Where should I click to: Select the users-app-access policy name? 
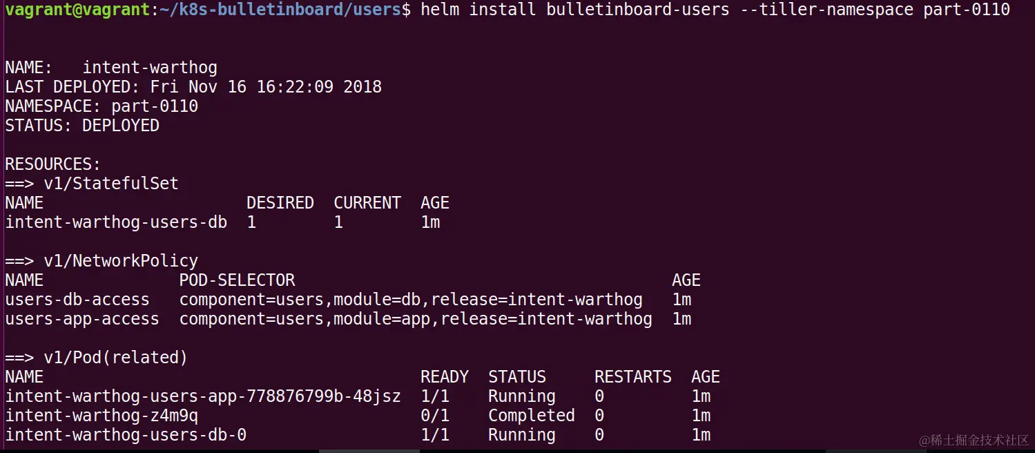coord(82,319)
